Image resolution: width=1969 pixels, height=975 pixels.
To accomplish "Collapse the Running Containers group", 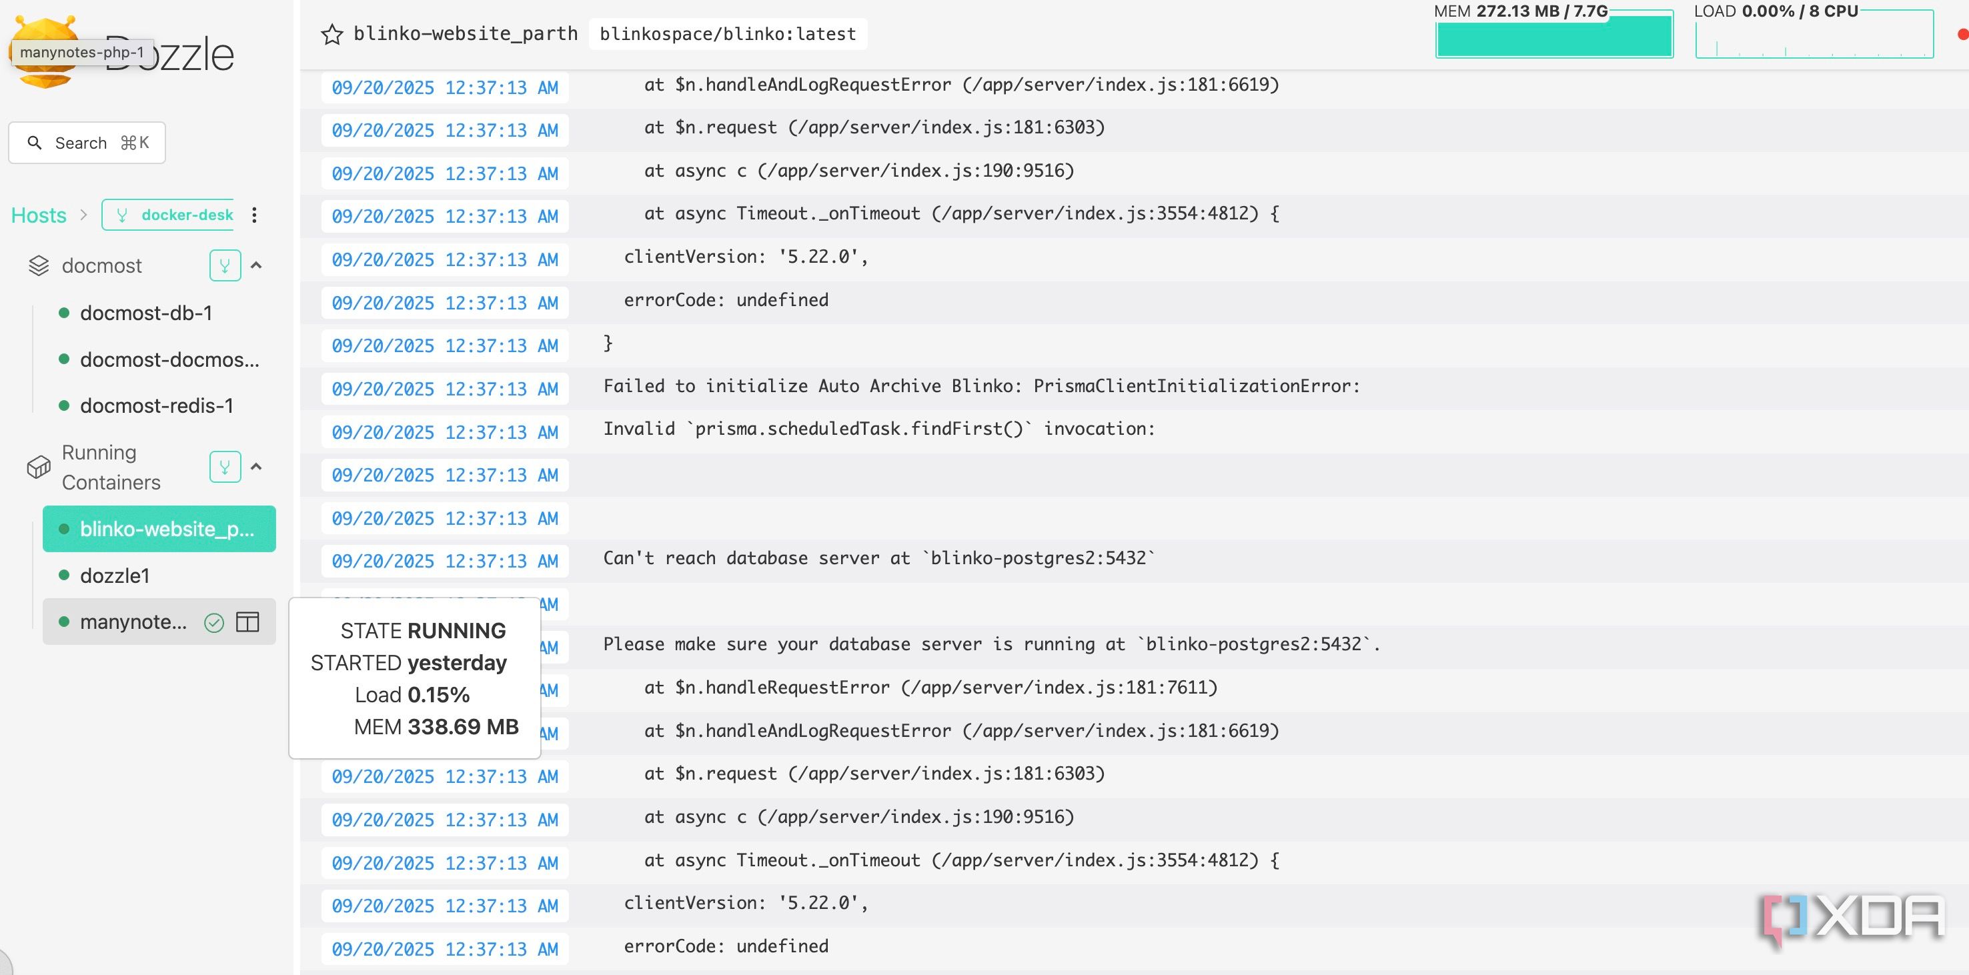I will pyautogui.click(x=257, y=467).
